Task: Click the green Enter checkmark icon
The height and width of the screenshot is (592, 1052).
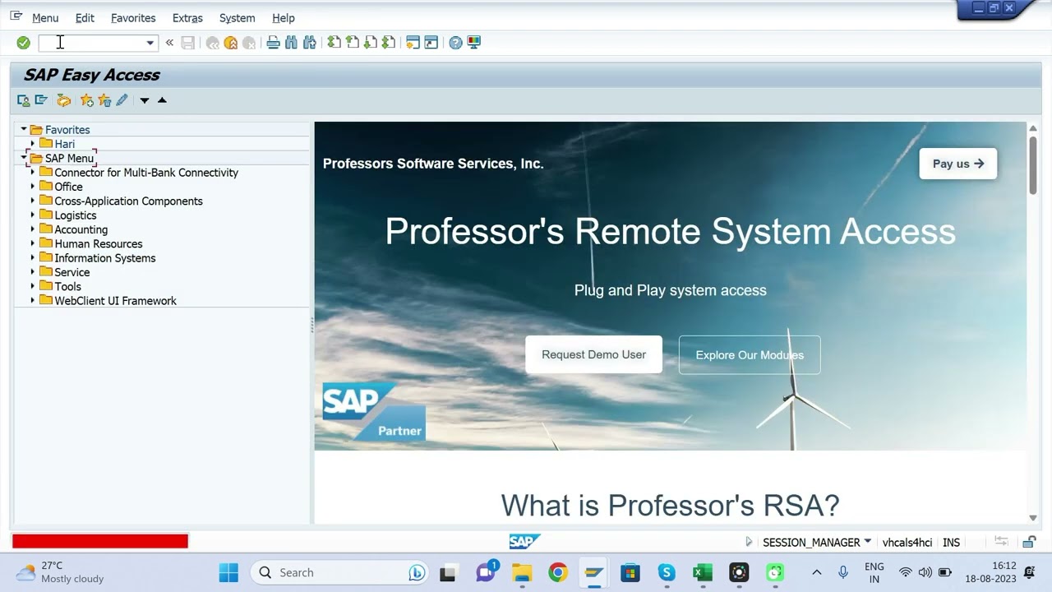Action: (x=23, y=43)
